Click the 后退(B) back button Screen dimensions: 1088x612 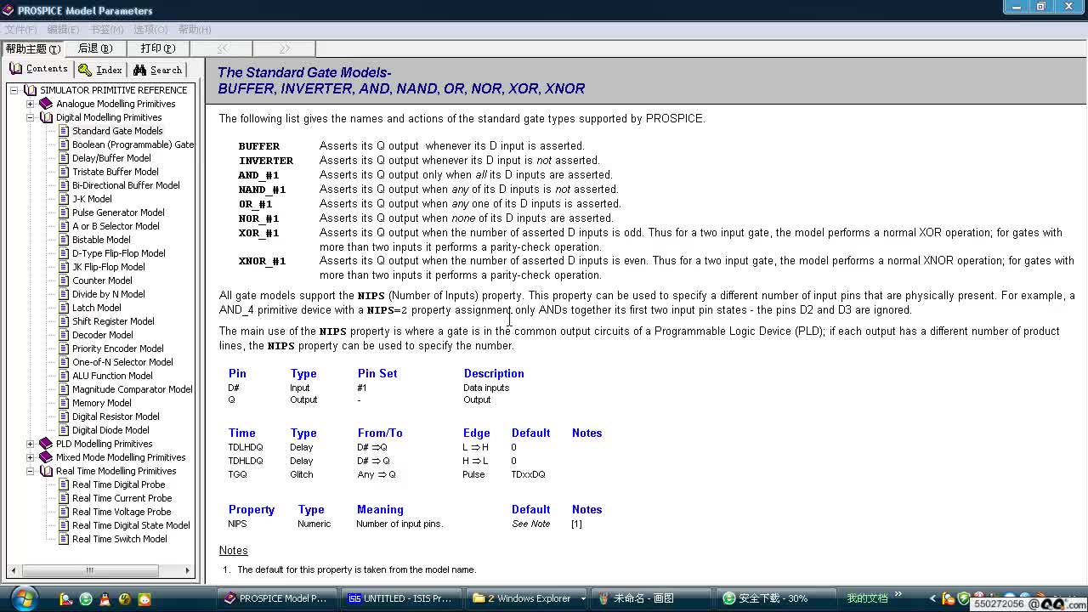tap(95, 48)
